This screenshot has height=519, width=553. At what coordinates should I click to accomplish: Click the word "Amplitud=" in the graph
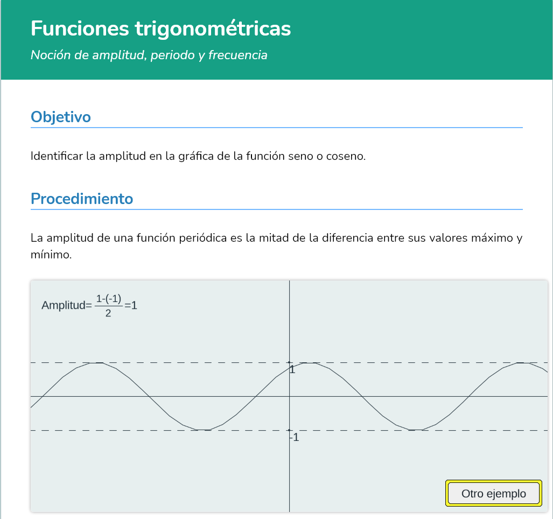[67, 306]
